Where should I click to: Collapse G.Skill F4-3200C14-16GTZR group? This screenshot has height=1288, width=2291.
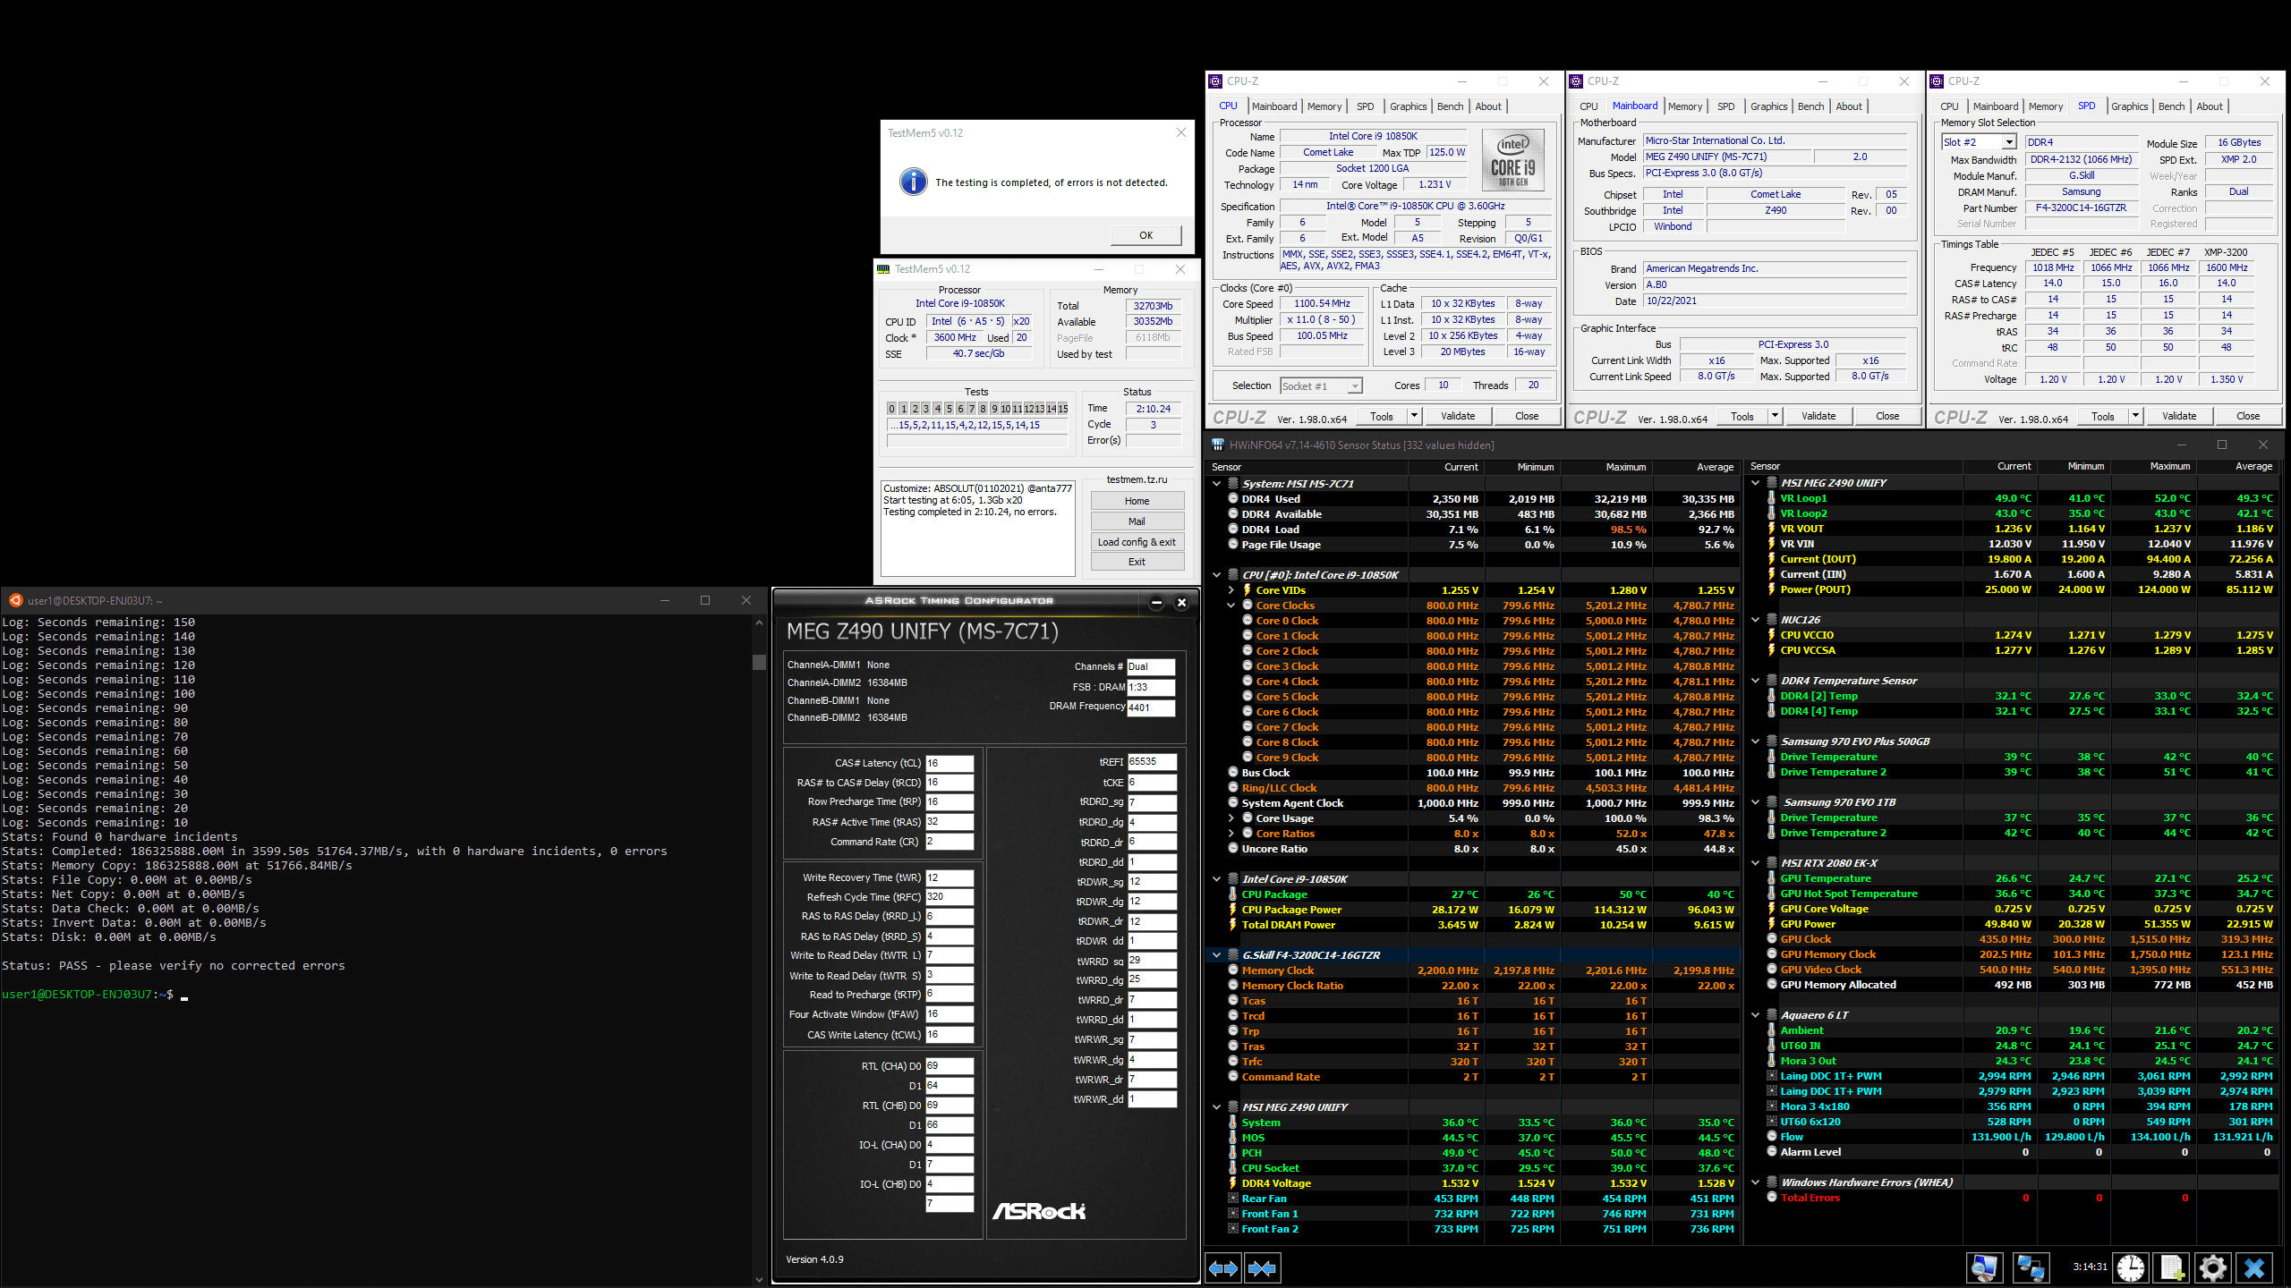point(1216,954)
